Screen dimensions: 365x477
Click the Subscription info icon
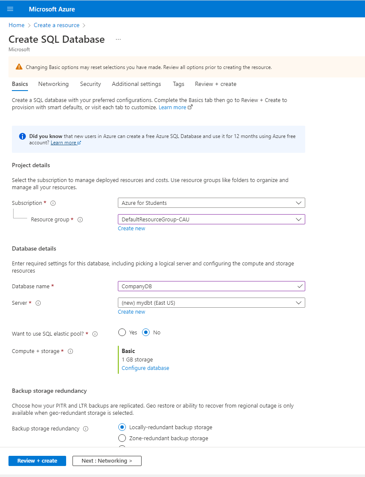point(53,203)
